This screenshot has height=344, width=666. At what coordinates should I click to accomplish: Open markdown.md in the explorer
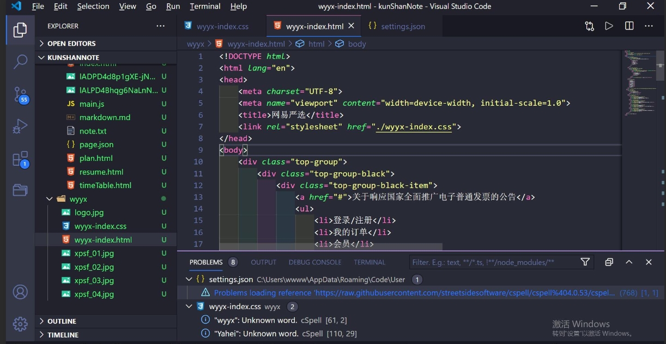pos(105,117)
